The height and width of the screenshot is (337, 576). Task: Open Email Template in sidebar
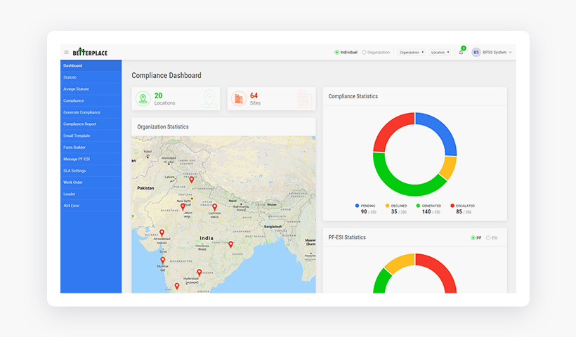(x=91, y=136)
